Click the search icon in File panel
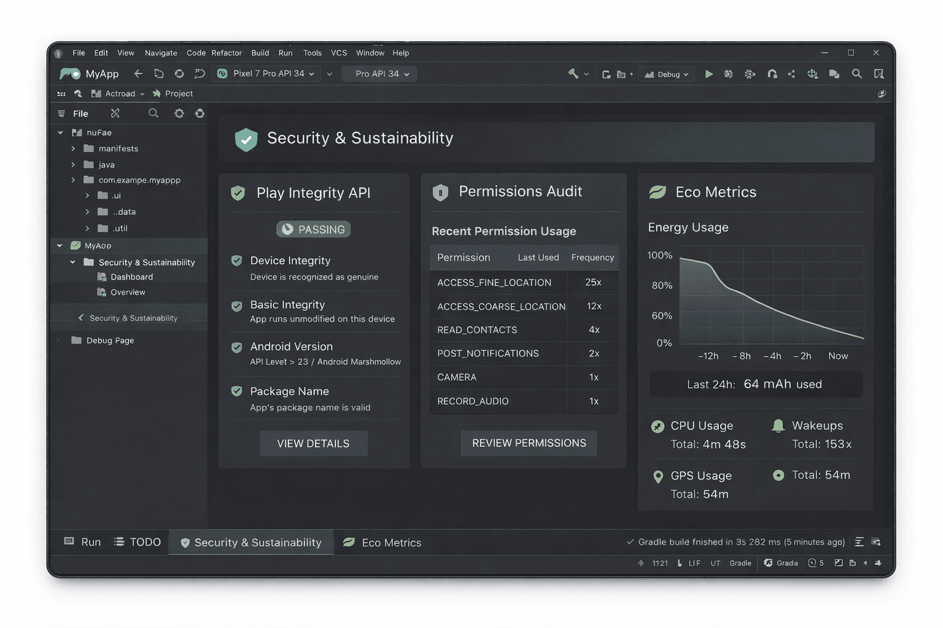Image resolution: width=943 pixels, height=628 pixels. (153, 113)
